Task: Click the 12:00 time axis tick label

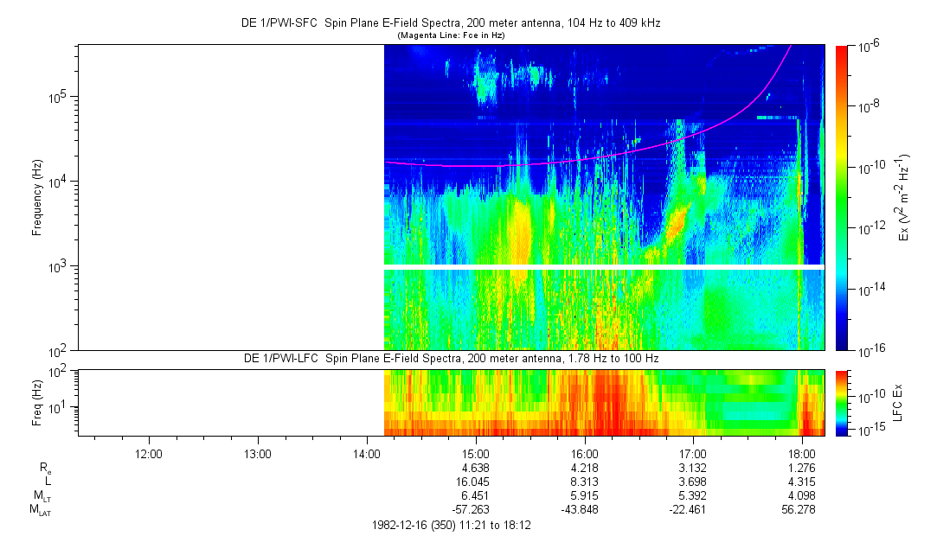Action: (149, 452)
